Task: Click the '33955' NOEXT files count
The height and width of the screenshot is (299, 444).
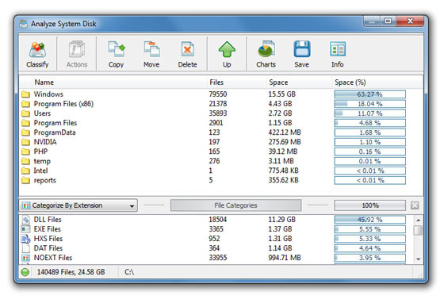Action: coord(218,258)
